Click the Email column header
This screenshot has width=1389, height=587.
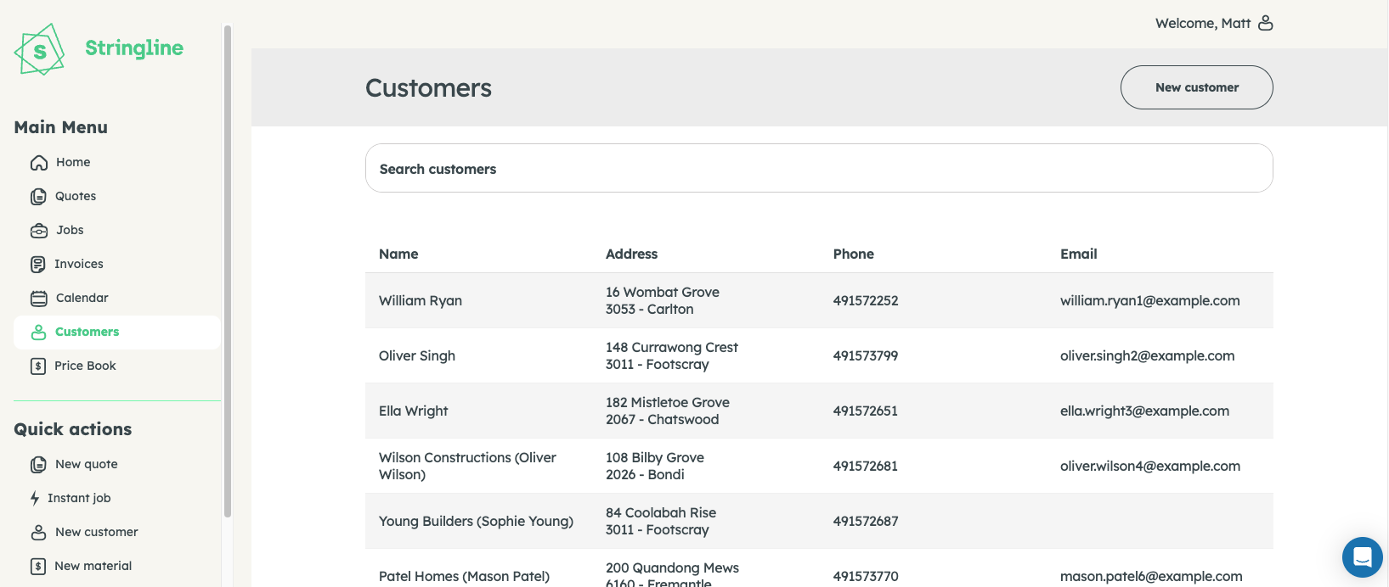pos(1079,254)
